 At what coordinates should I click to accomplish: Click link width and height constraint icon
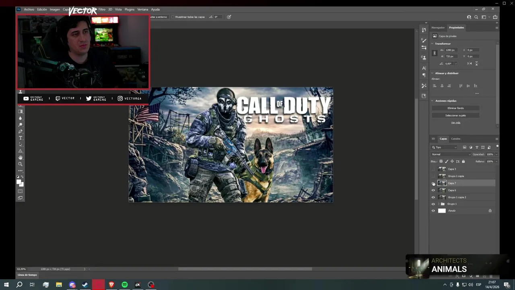click(435, 53)
